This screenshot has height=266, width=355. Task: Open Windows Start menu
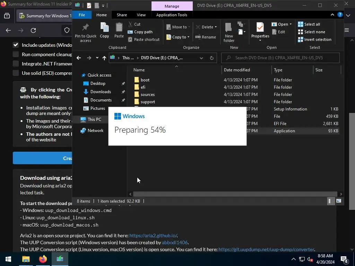pyautogui.click(x=8, y=259)
